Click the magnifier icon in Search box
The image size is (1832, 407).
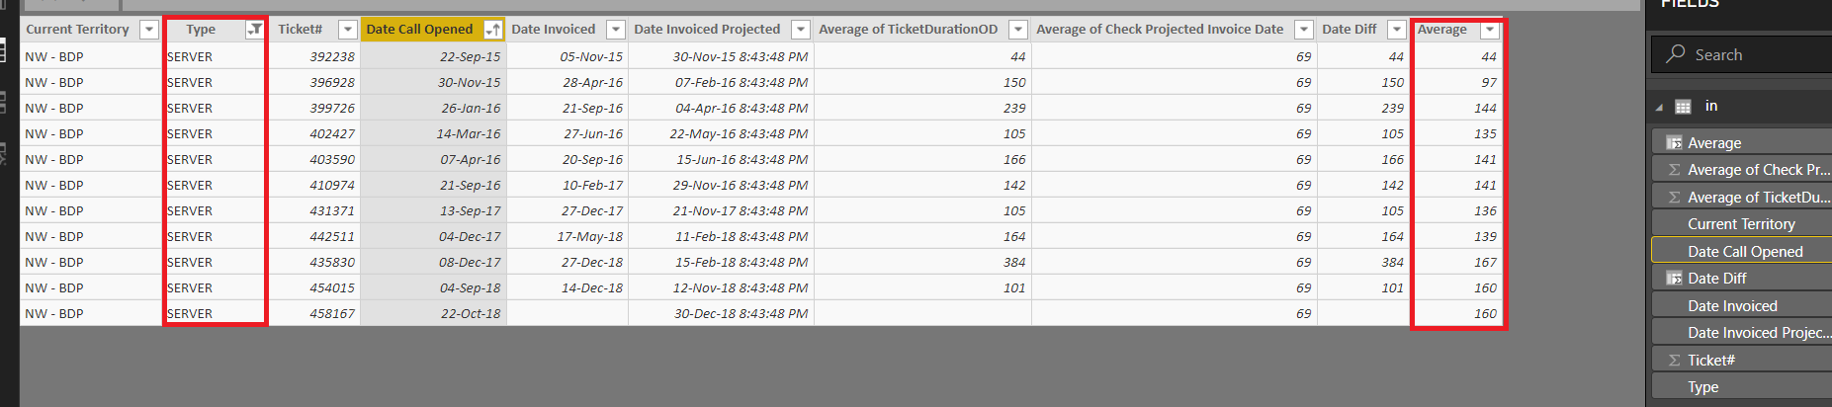1675,54
